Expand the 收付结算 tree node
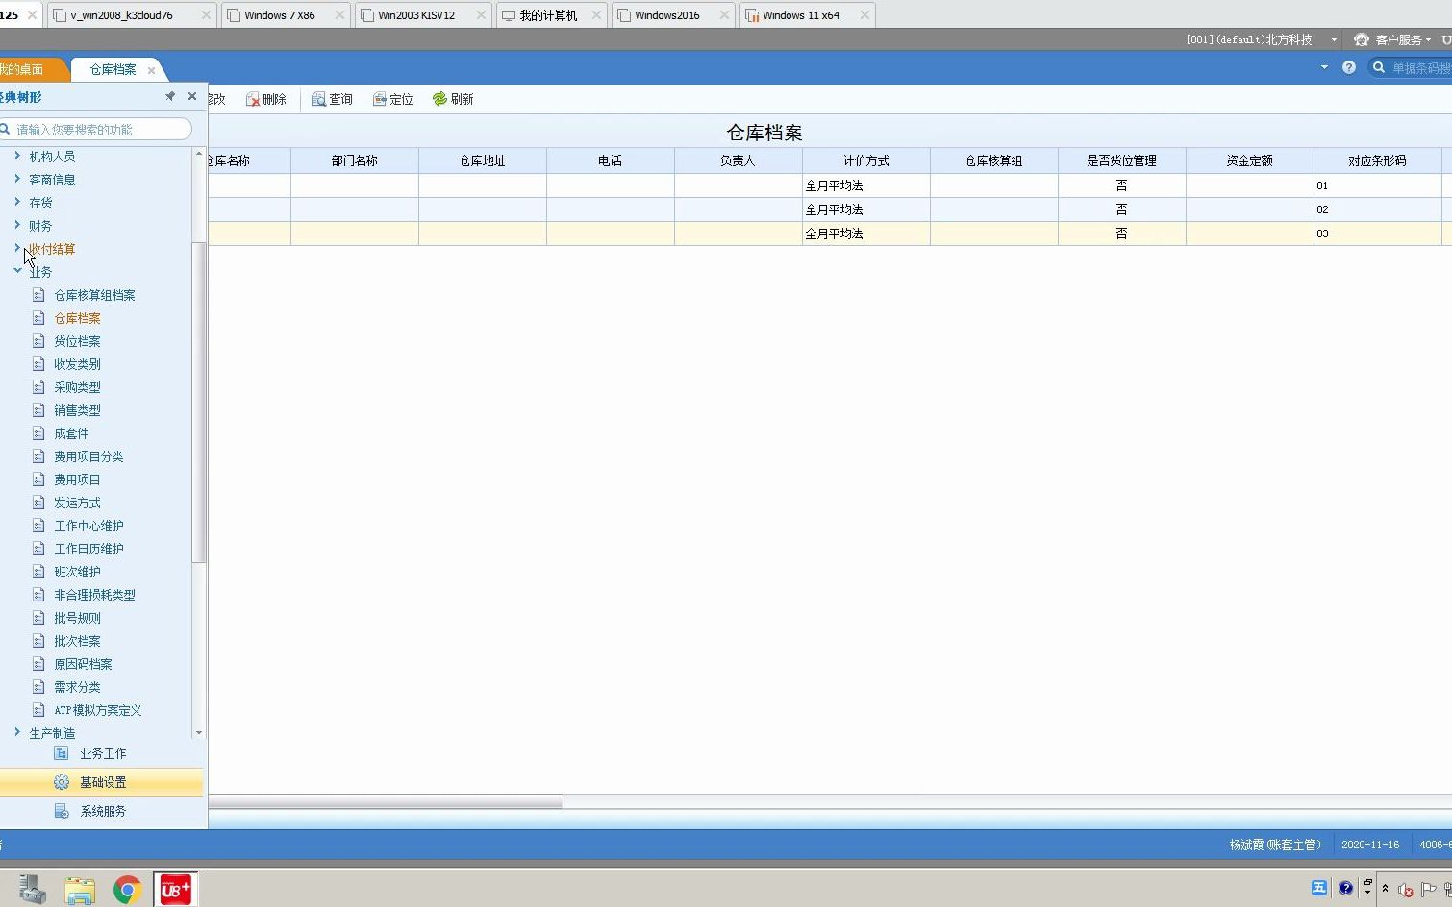The image size is (1452, 907). [x=17, y=248]
